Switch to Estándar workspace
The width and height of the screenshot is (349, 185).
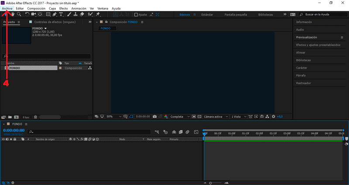pyautogui.click(x=207, y=15)
